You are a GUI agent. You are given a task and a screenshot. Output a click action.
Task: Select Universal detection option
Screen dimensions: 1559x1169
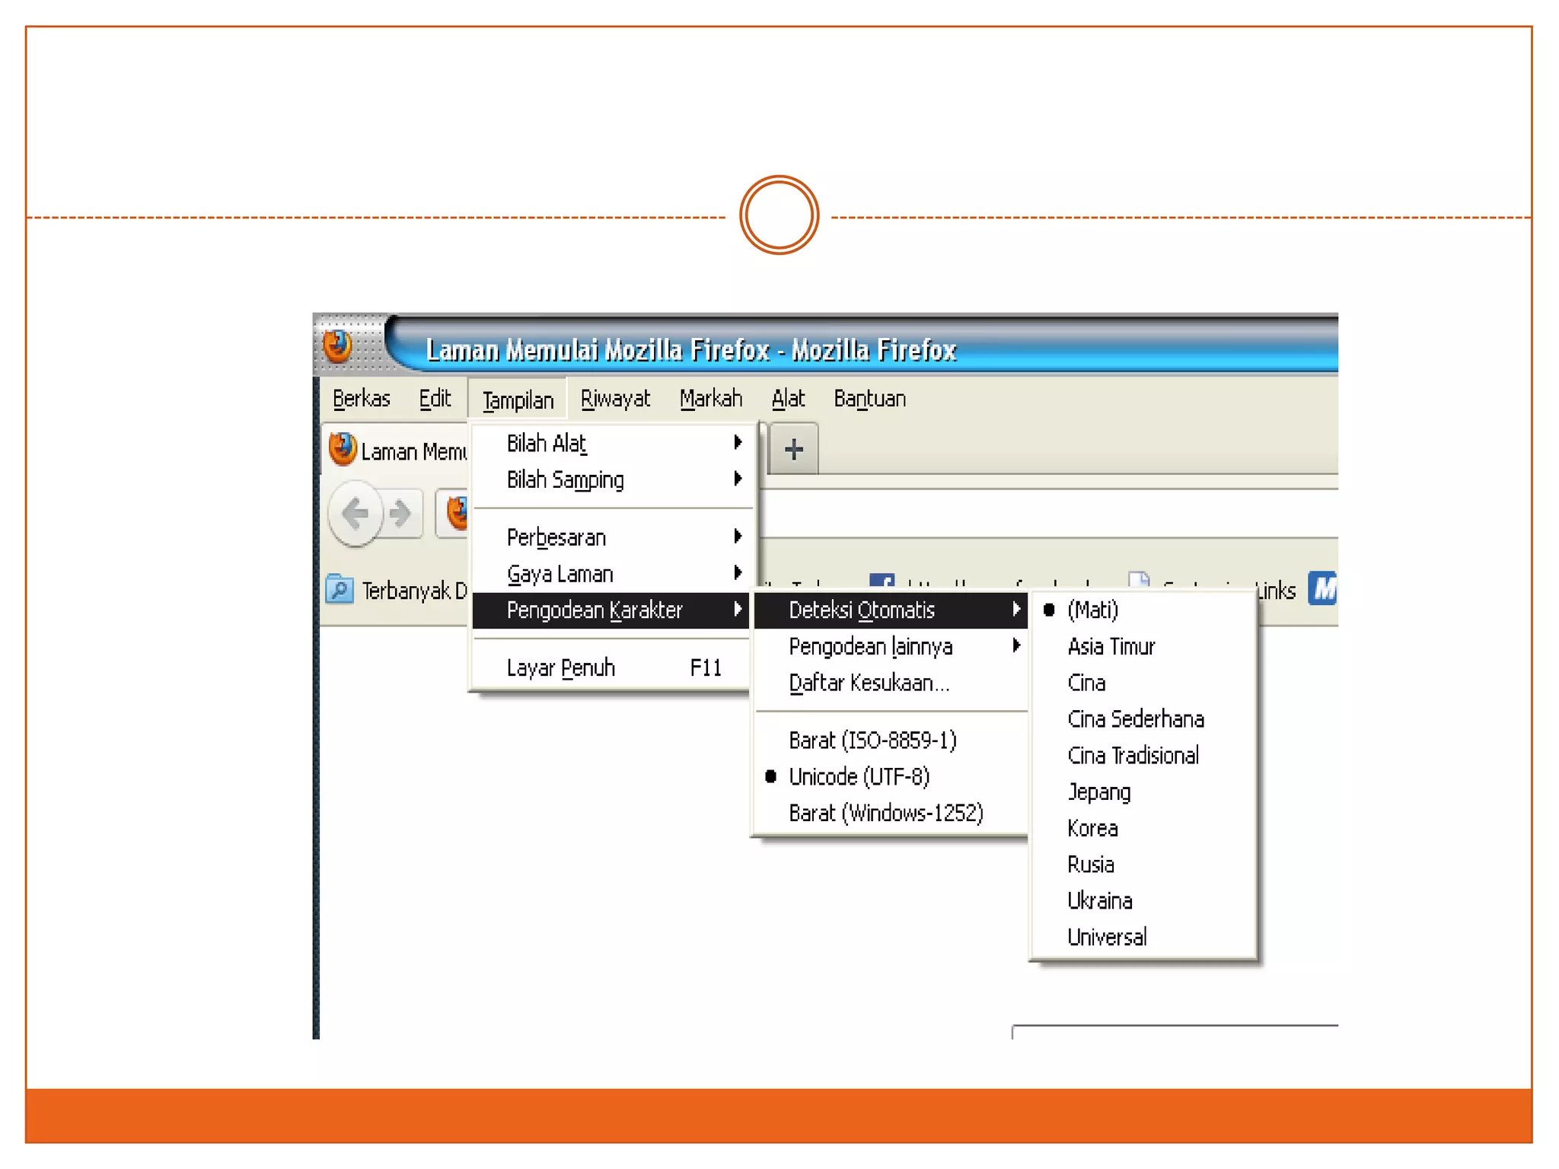(1107, 937)
